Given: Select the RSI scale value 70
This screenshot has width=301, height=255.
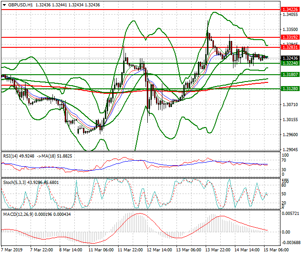Looking at the screenshot, I should (x=284, y=160).
